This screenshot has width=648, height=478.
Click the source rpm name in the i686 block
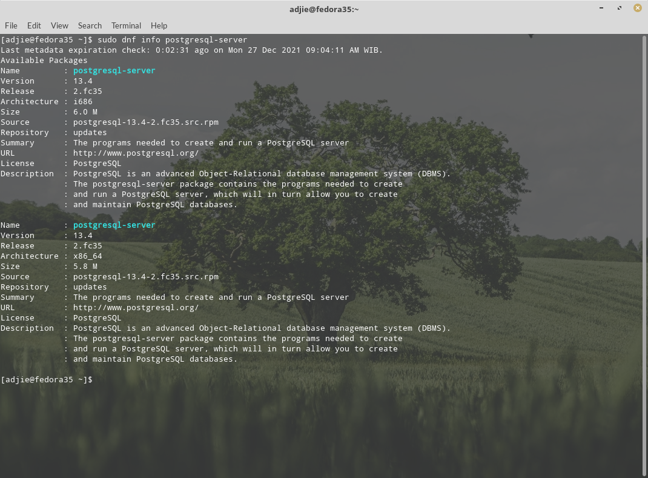click(x=146, y=122)
